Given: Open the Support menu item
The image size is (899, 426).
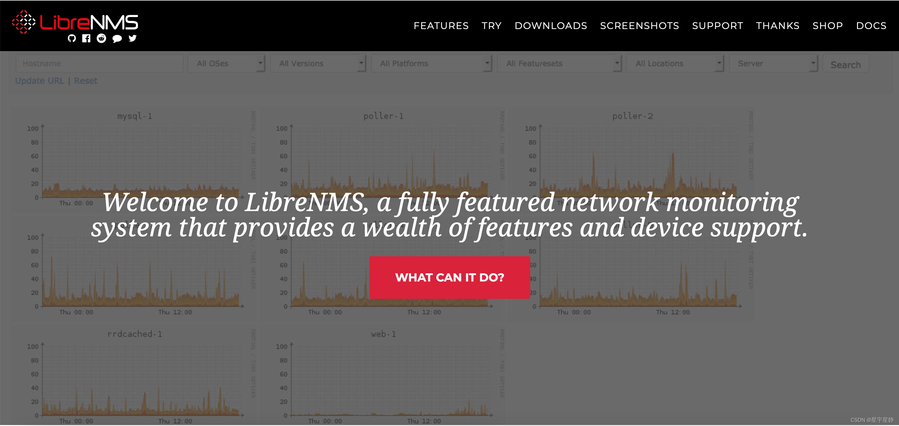Looking at the screenshot, I should pos(717,26).
